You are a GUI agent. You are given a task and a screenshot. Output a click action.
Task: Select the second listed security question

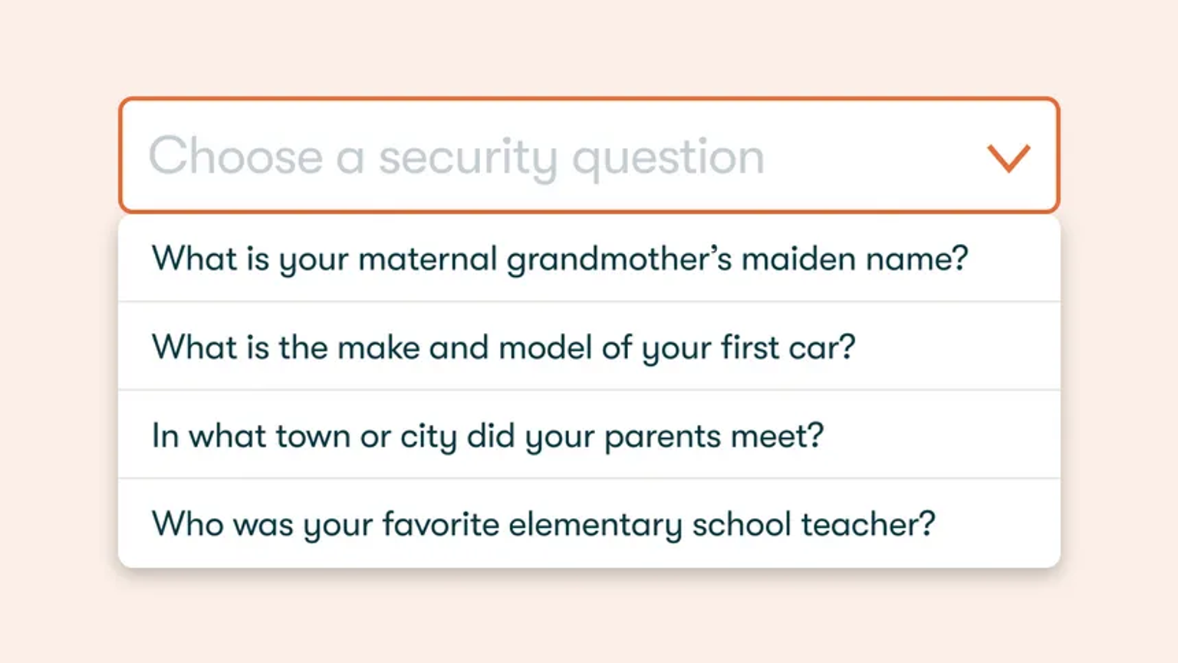tap(589, 346)
